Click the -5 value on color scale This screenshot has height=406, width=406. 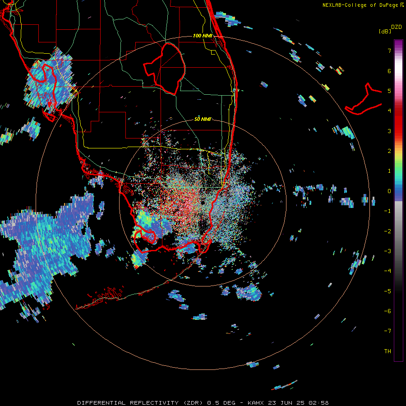[x=388, y=291]
